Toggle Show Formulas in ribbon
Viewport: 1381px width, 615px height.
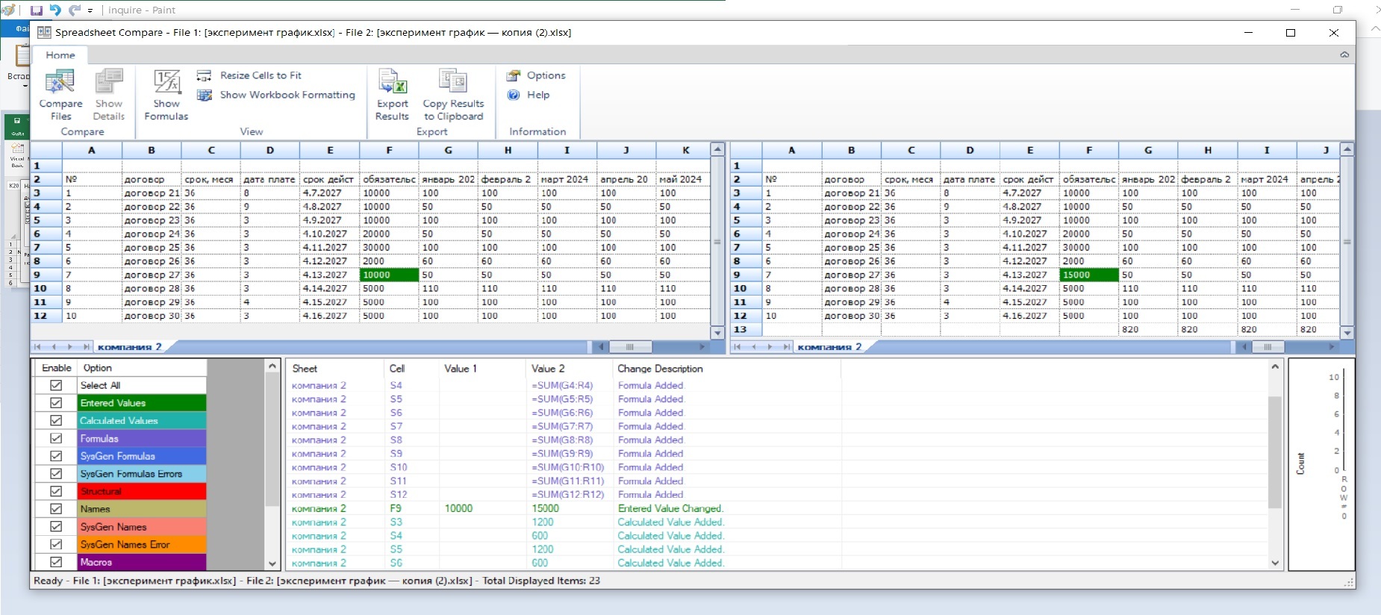(166, 94)
